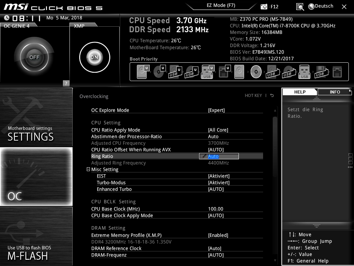Open the M-FLASH section
Image resolution: width=354 pixels, height=266 pixels.
36,236
